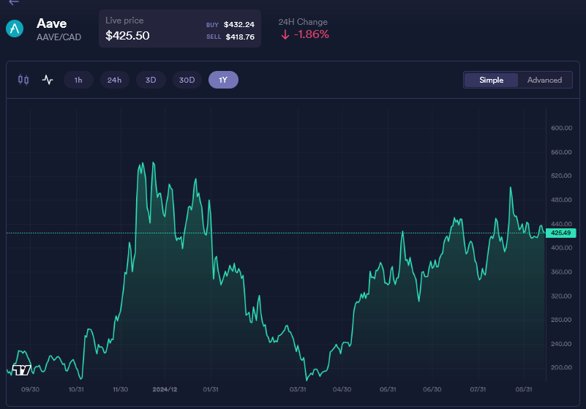Viewport: 586px width, 409px height.
Task: Open the TradingView logo on the chart
Action: (22, 370)
